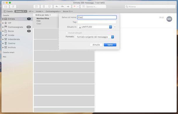This screenshot has width=178, height=114.
Task: Compose a new message with pencil icon
Action: pyautogui.click(x=13, y=7)
